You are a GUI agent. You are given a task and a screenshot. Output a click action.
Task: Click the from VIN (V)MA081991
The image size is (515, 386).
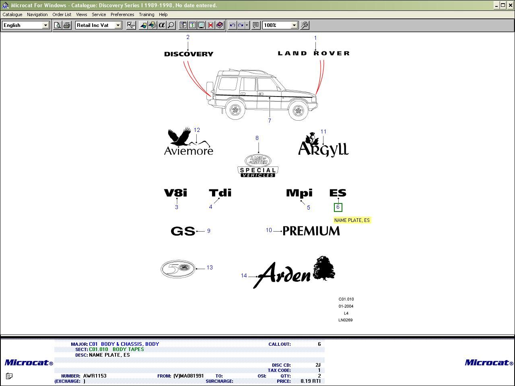[188, 376]
